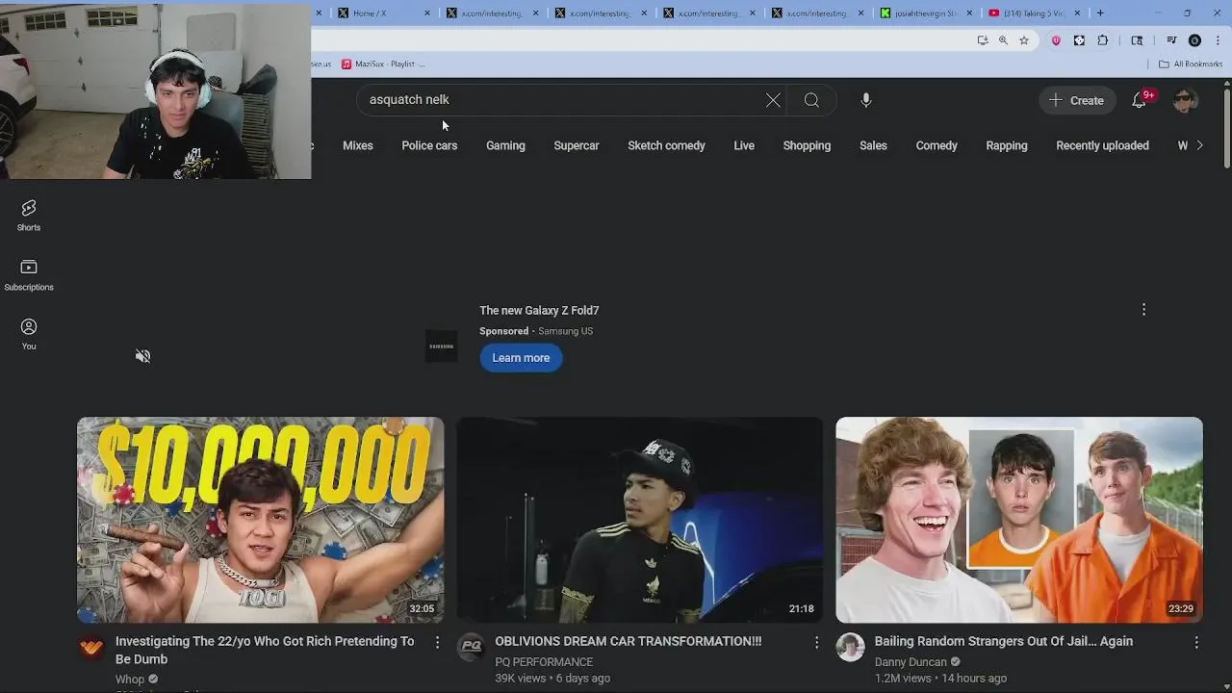
Task: Open the Chrome profile icon
Action: click(1194, 40)
